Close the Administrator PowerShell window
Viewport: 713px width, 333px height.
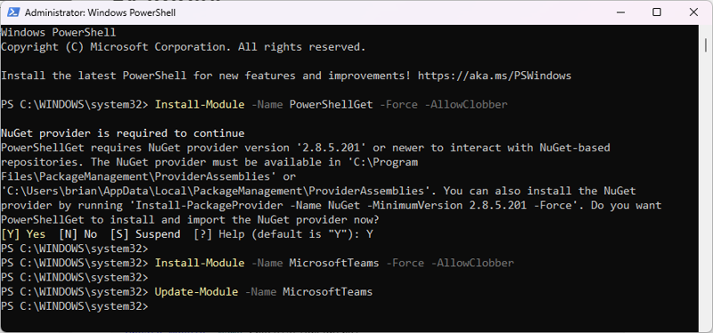693,12
